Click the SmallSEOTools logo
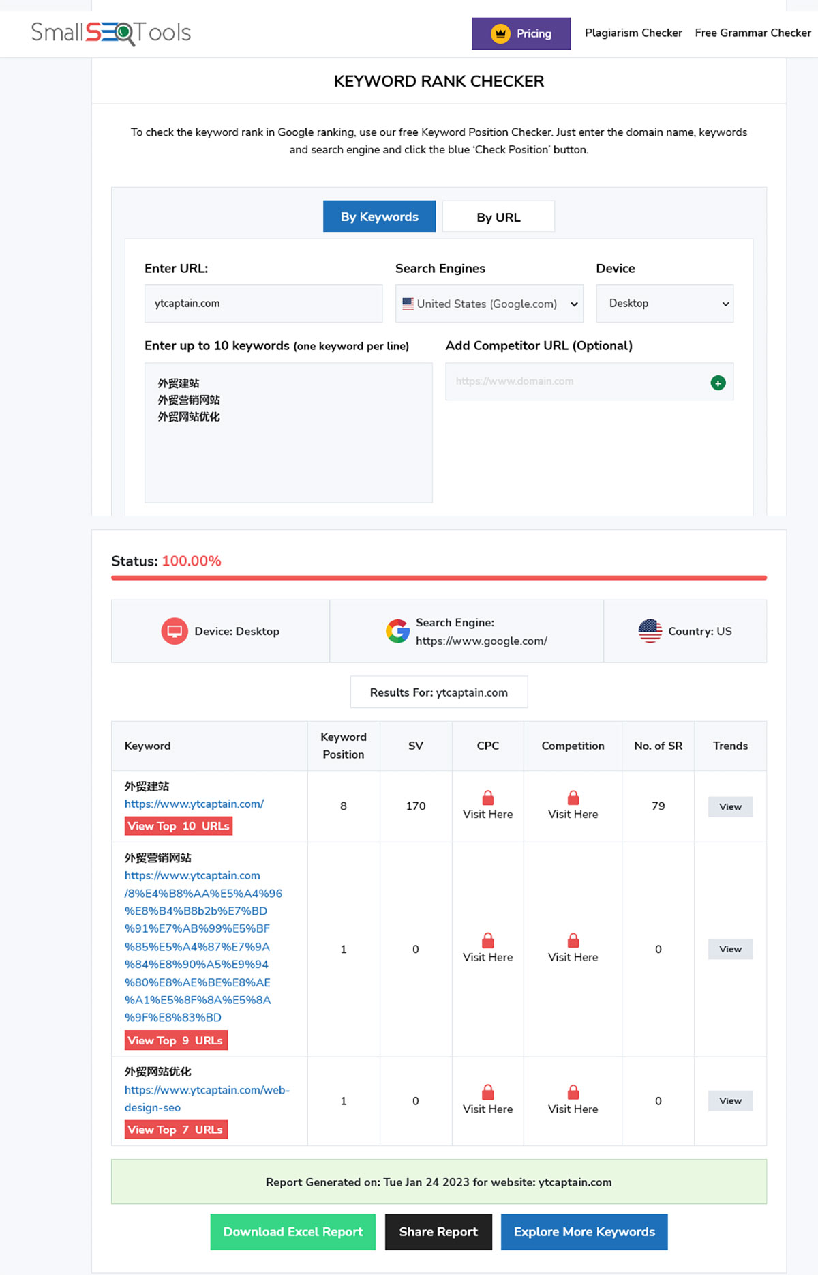 pyautogui.click(x=110, y=33)
